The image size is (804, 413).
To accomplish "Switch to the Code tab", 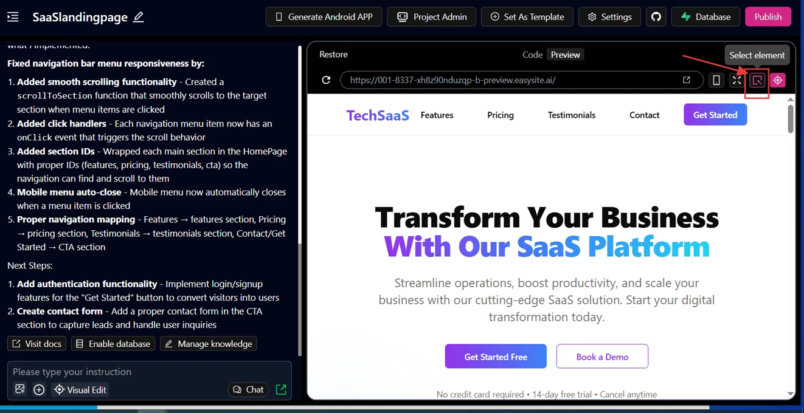I will tap(532, 55).
